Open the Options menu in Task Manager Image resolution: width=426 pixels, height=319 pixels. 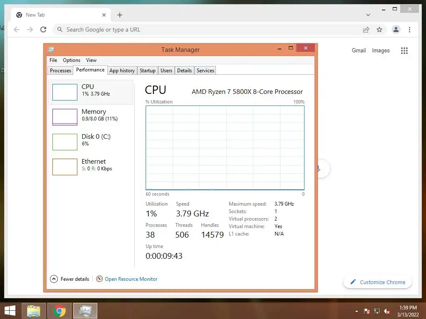click(72, 60)
